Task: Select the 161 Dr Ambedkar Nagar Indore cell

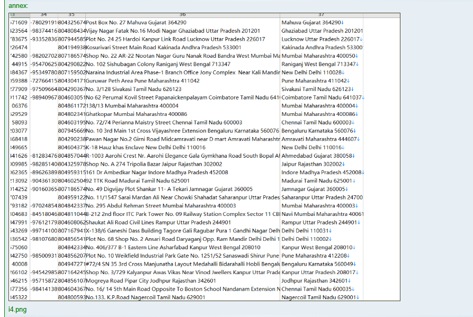Action: pyautogui.click(x=157, y=172)
